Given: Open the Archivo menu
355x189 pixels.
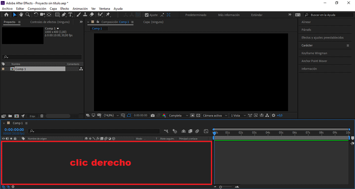Looking at the screenshot, I should (7, 8).
